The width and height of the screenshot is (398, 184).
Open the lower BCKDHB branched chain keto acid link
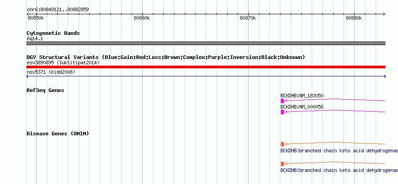point(339,170)
